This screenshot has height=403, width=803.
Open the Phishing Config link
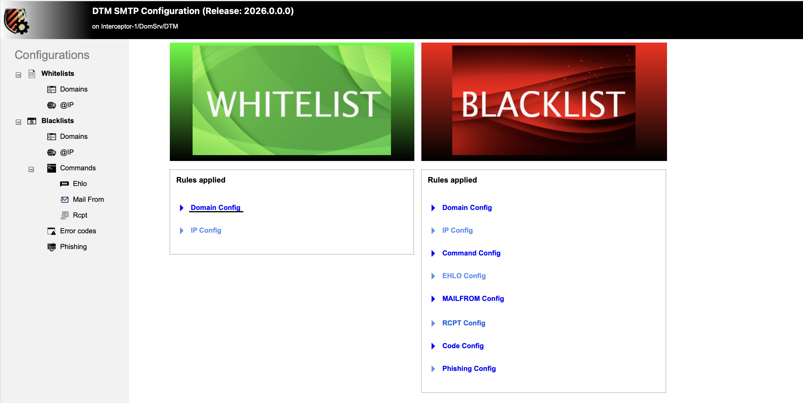coord(469,368)
